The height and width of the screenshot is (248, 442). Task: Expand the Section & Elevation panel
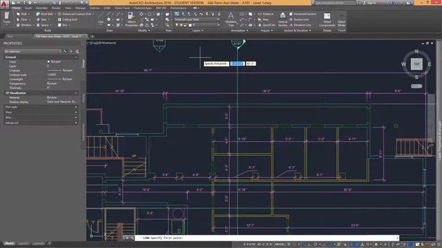[297, 30]
